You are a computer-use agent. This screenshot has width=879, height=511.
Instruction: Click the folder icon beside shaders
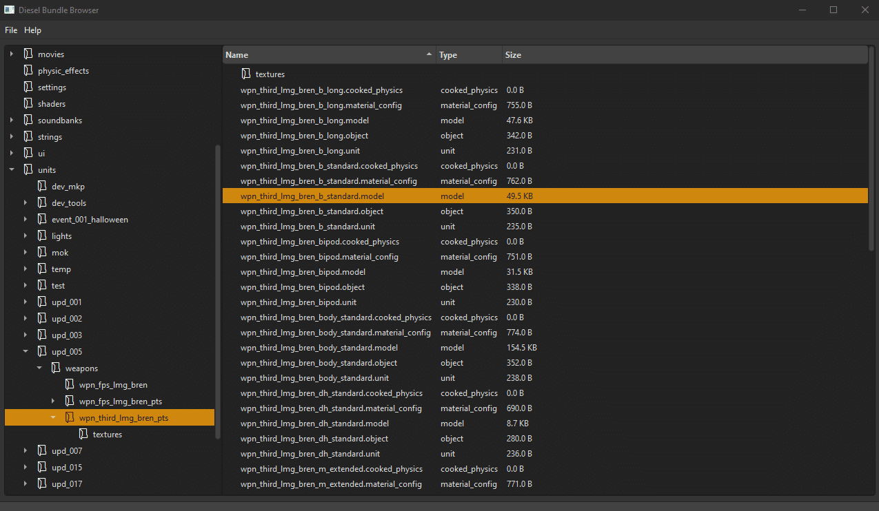click(x=28, y=103)
